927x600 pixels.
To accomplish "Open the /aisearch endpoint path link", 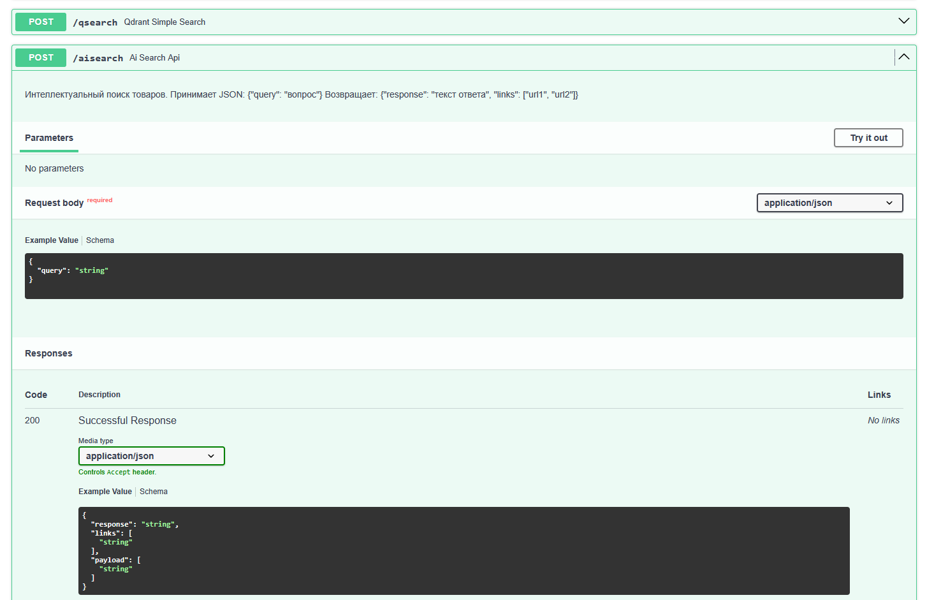I will (x=98, y=58).
